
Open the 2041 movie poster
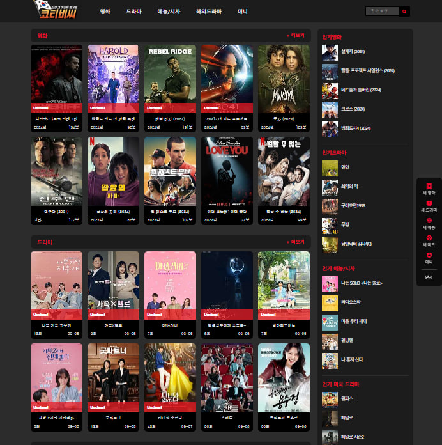point(227,79)
